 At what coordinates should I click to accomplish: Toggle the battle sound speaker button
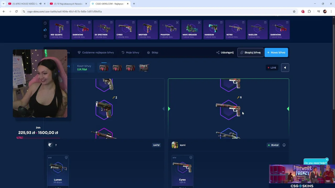click(x=285, y=68)
